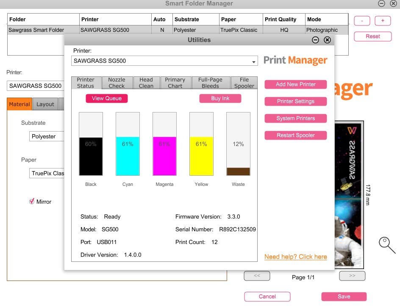Minimize the Smart Folder Manager window
This screenshot has width=400, height=306.
381,3
